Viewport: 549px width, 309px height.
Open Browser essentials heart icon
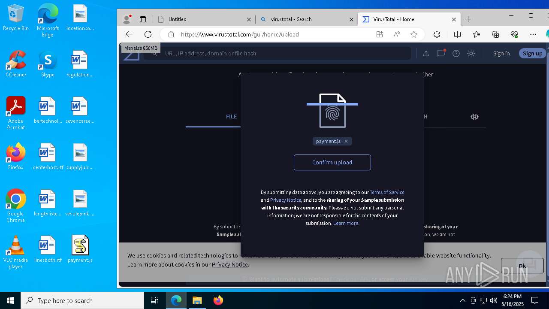514,34
